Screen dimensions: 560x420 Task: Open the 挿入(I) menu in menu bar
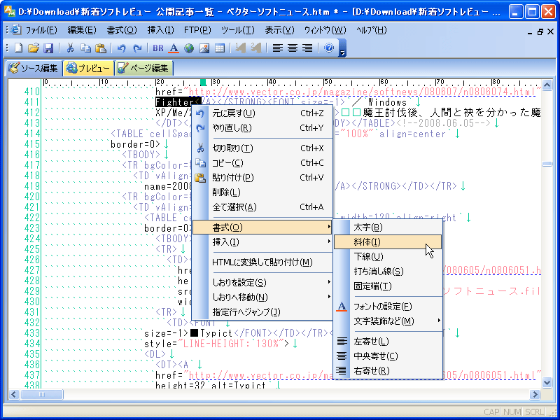(161, 30)
